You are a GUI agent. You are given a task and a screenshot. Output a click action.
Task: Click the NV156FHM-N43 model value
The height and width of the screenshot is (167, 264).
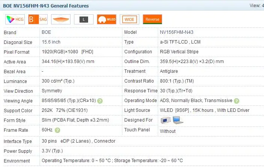[x=177, y=32]
